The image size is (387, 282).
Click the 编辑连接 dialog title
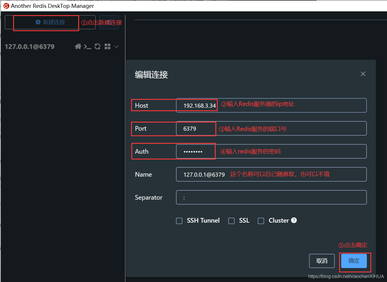click(151, 75)
